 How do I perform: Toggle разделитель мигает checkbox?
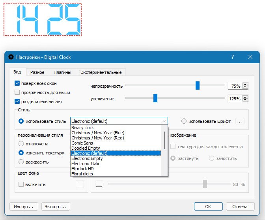click(17, 102)
